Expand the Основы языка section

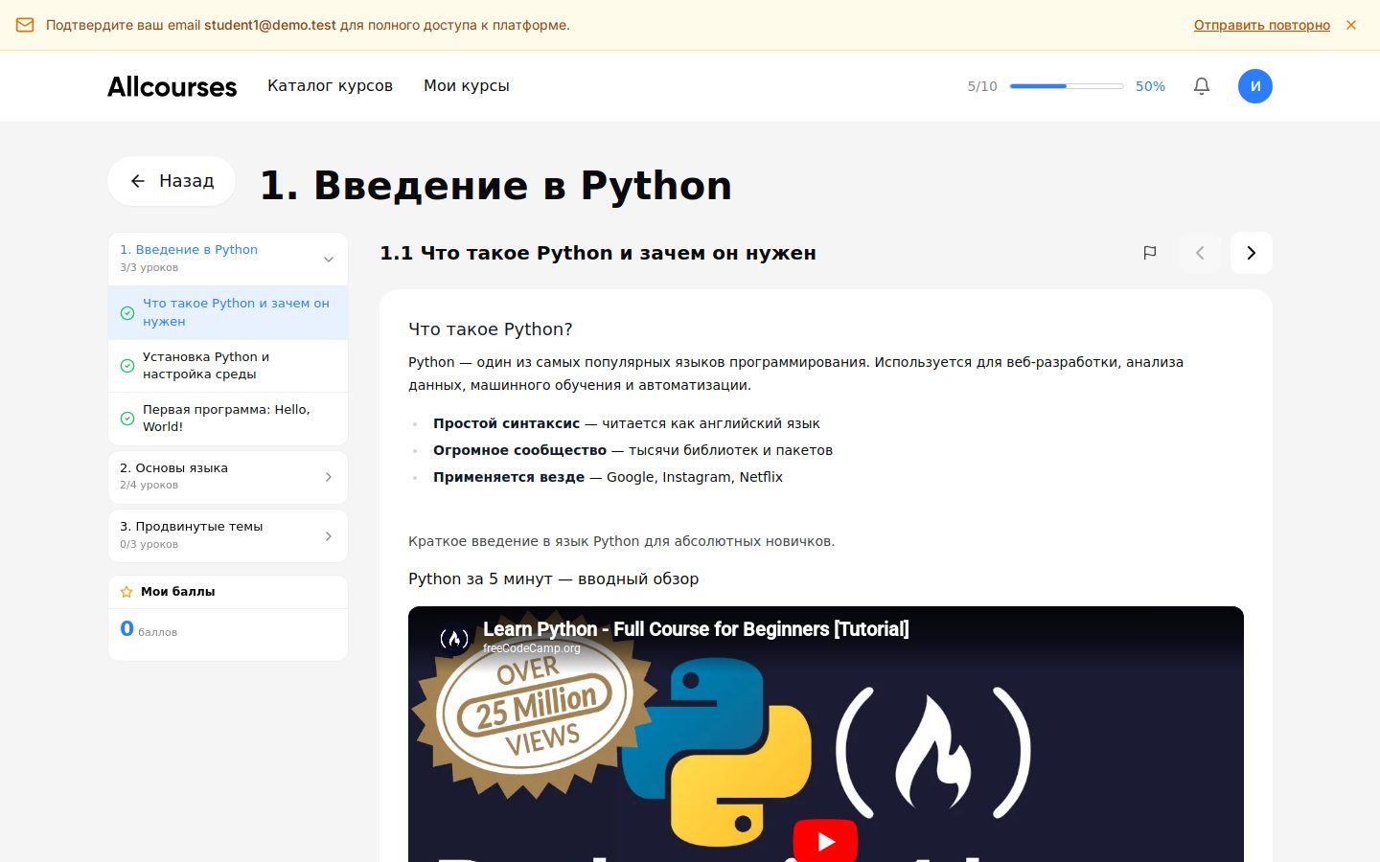click(228, 477)
